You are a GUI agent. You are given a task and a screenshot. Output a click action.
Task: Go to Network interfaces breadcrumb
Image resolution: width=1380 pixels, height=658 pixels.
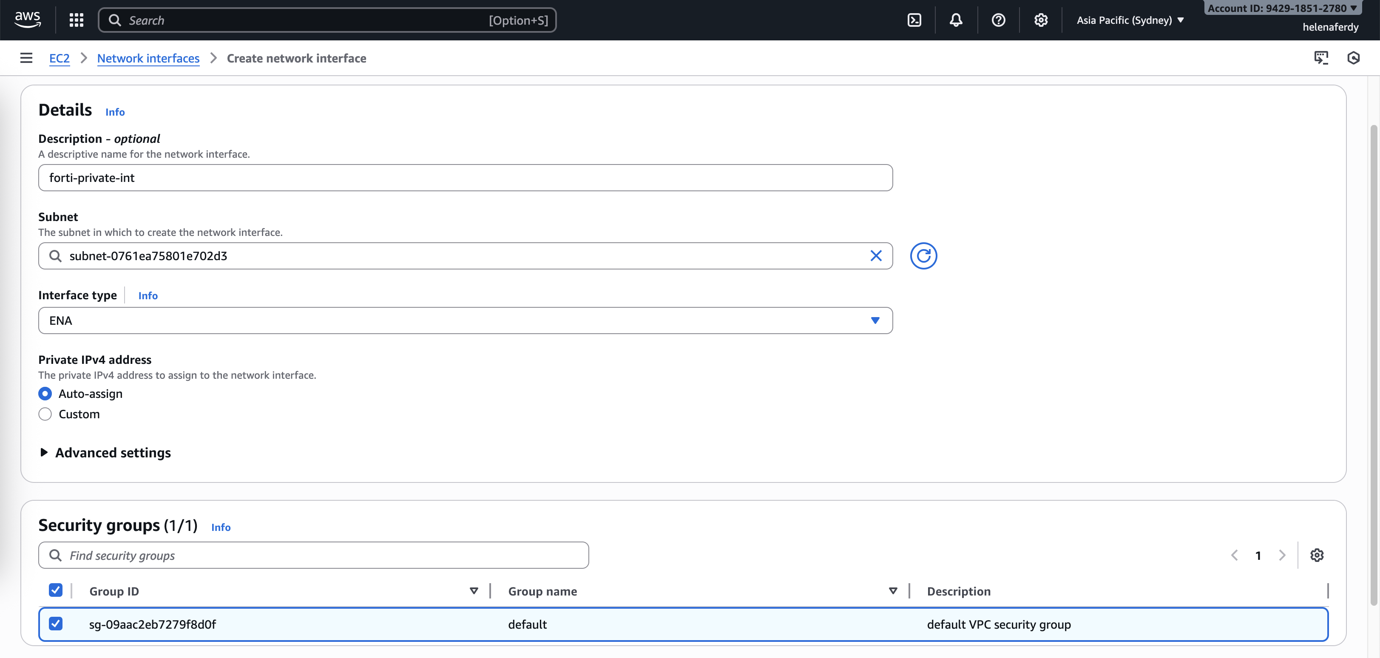148,58
